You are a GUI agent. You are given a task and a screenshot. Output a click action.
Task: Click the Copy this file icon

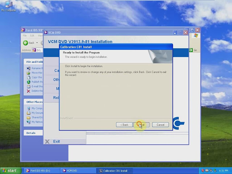point(28,77)
